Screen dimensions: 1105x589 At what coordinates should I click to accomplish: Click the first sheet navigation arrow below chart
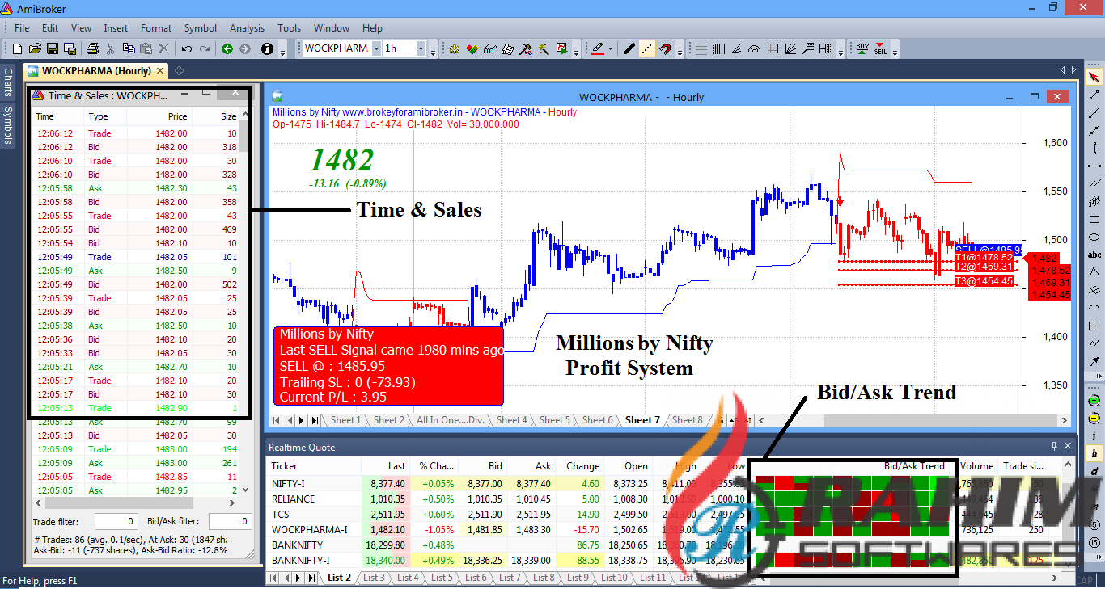(x=277, y=420)
